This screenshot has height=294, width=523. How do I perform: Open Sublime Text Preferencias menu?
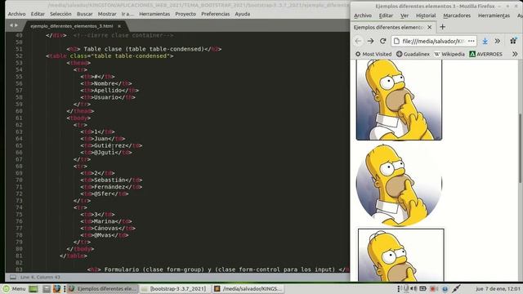tap(216, 14)
